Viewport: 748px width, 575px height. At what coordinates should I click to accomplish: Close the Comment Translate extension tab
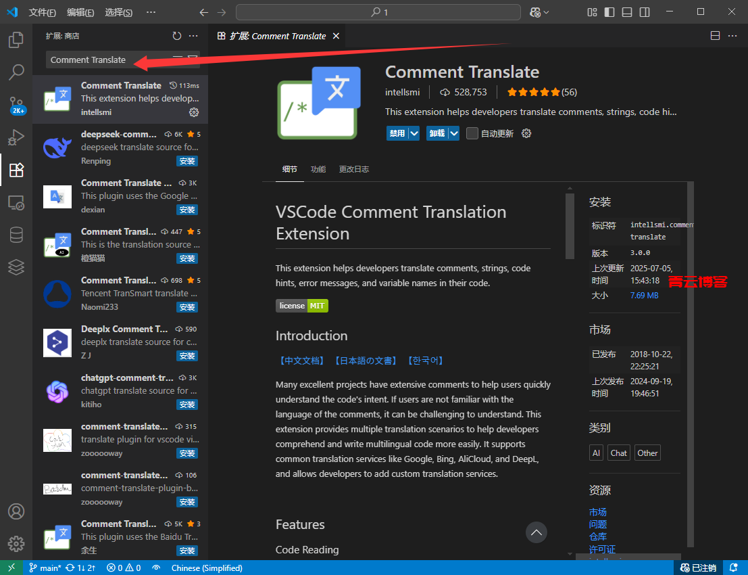click(x=336, y=36)
